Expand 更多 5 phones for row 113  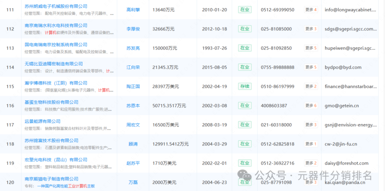(x=311, y=48)
